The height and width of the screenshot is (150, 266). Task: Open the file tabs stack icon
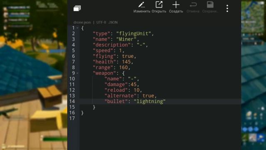coord(77,8)
